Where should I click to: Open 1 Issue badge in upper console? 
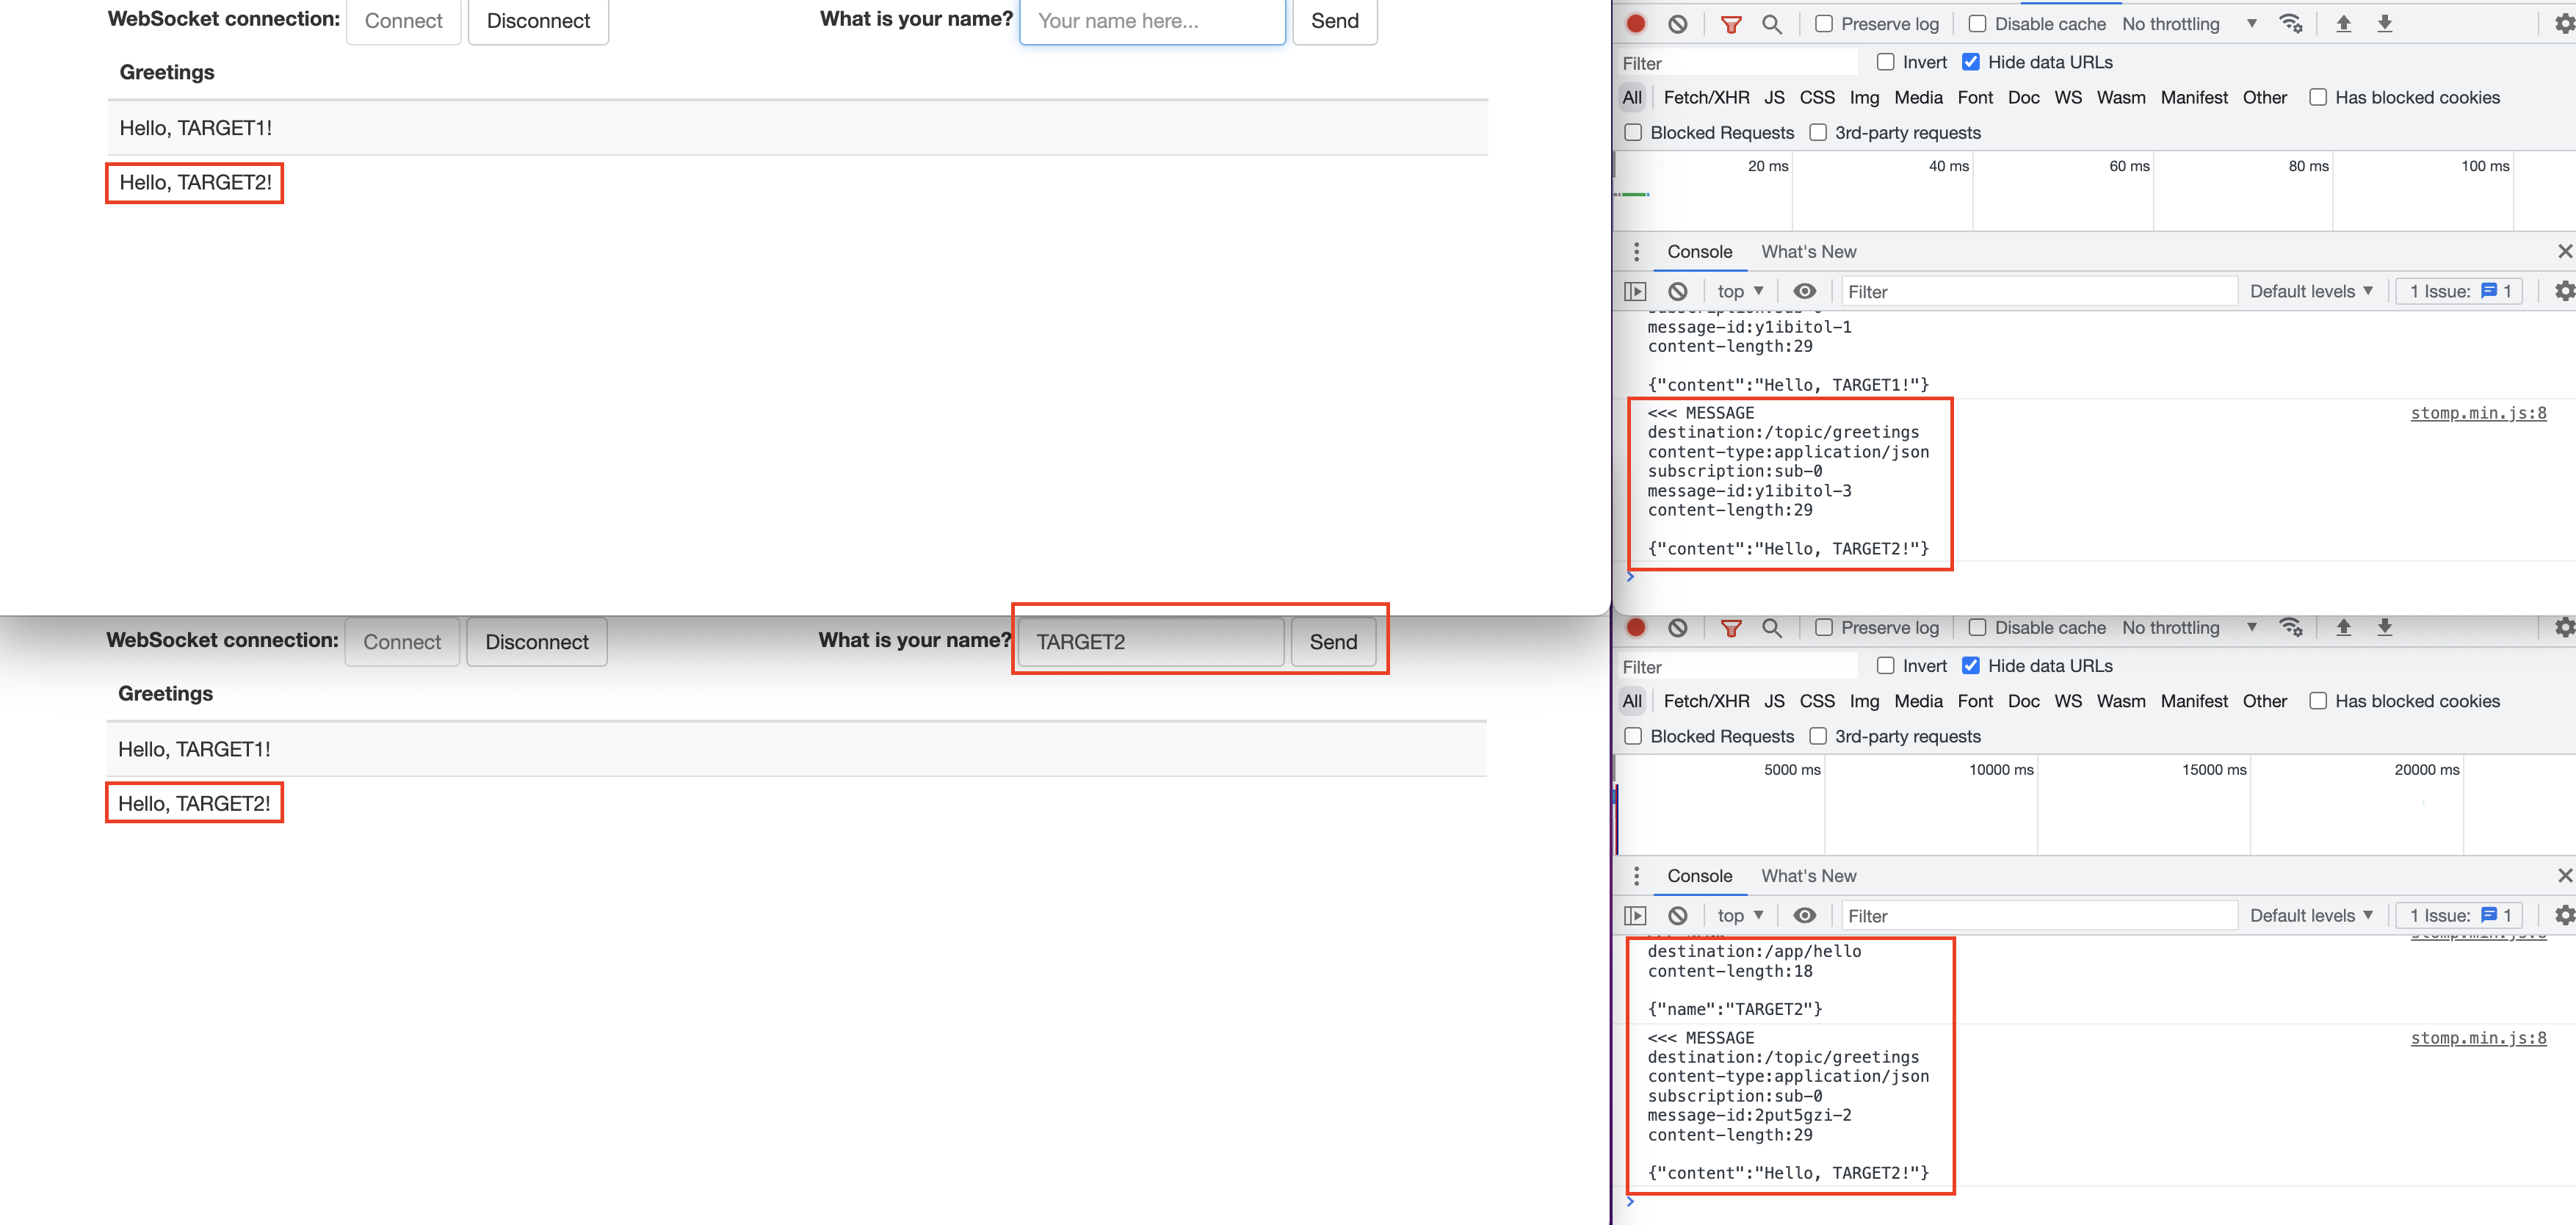click(2459, 291)
